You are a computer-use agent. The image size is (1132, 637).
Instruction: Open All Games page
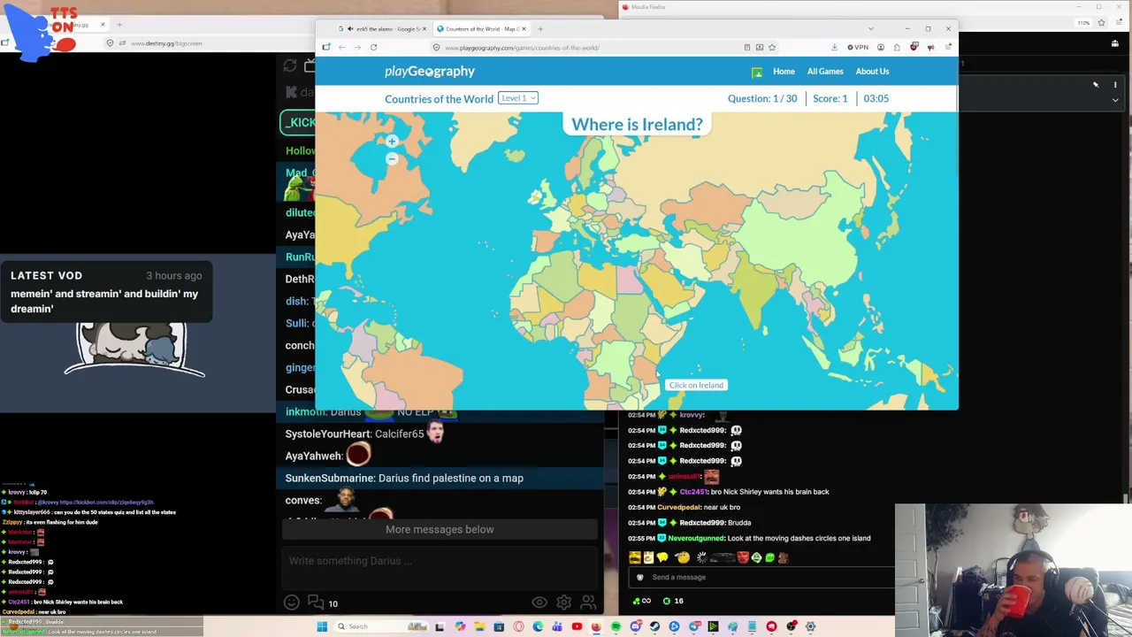(x=825, y=72)
